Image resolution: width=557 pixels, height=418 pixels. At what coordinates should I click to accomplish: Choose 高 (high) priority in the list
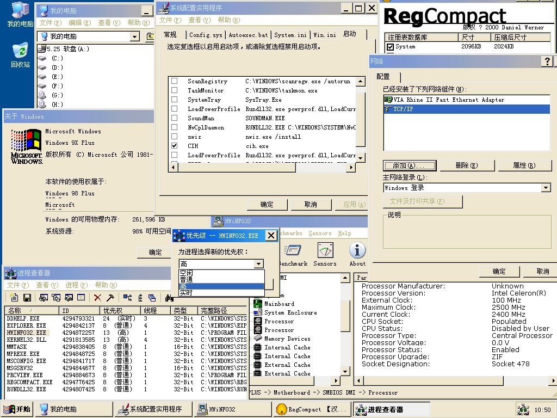pos(221,286)
